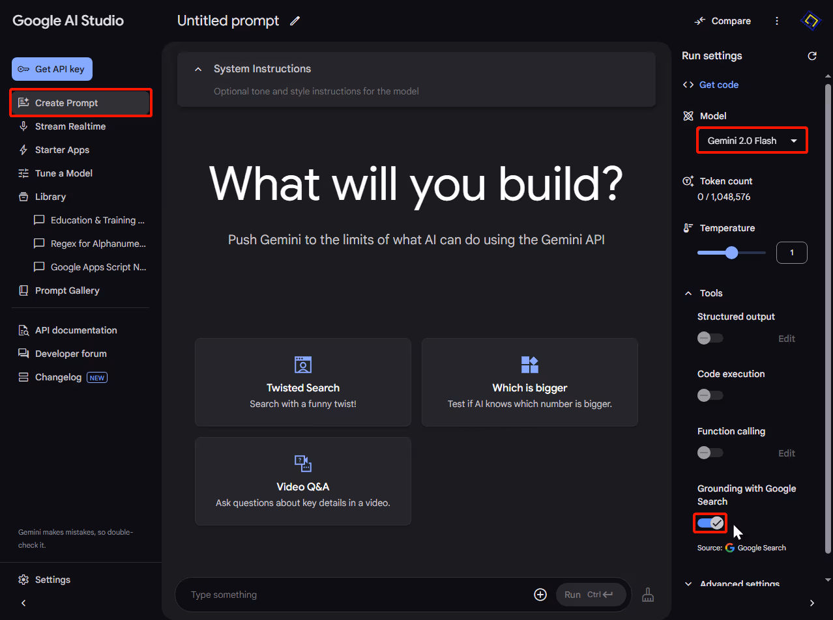Open the Gemini 2.0 Flash model dropdown

(x=752, y=141)
